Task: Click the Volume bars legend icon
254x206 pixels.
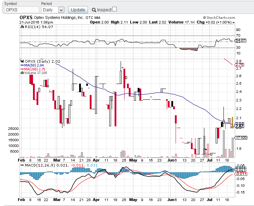Action: (22, 73)
